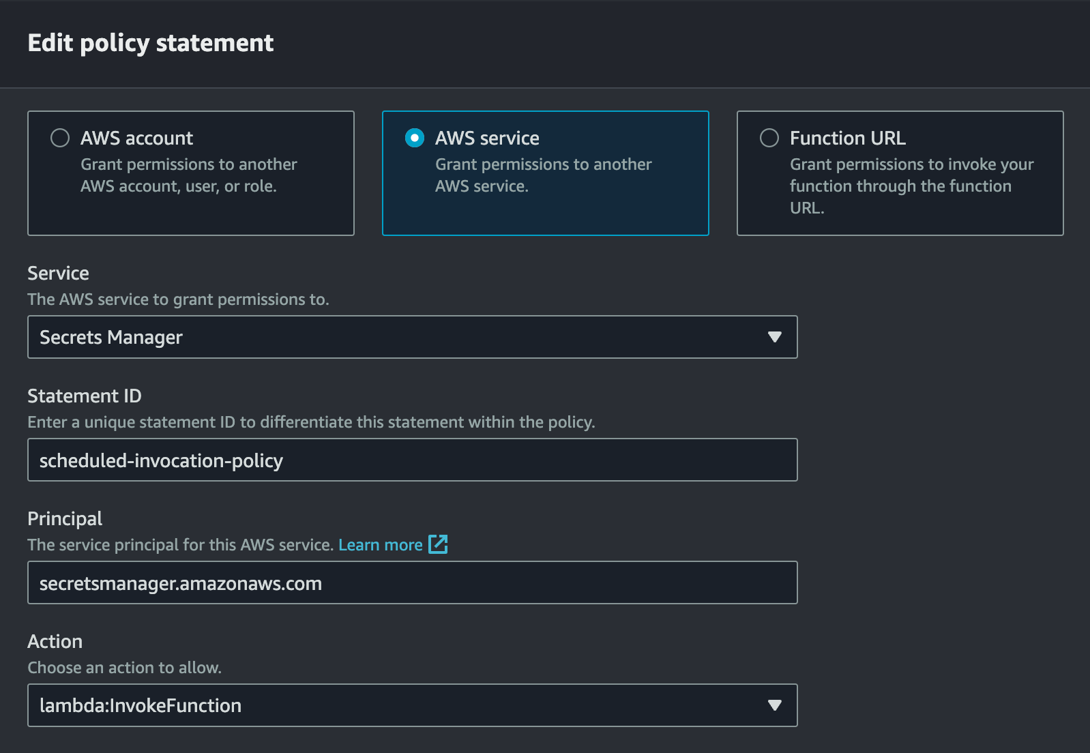Click the 'Grant permissions to another AWS account' description
This screenshot has height=753, width=1090.
pyautogui.click(x=188, y=175)
